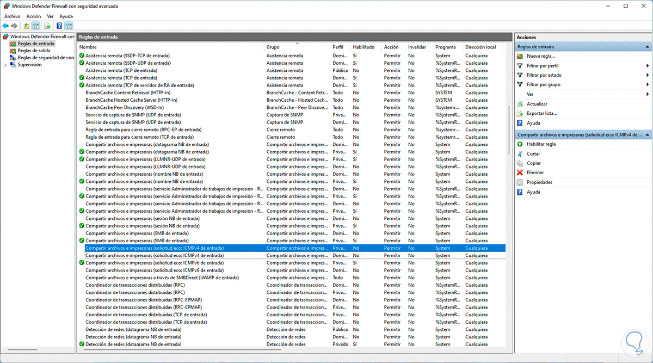
Task: Click the Exportar lista icon in Acciones
Action: 520,113
